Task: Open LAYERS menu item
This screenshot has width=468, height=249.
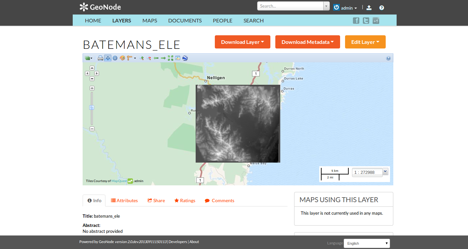Action: [x=122, y=20]
